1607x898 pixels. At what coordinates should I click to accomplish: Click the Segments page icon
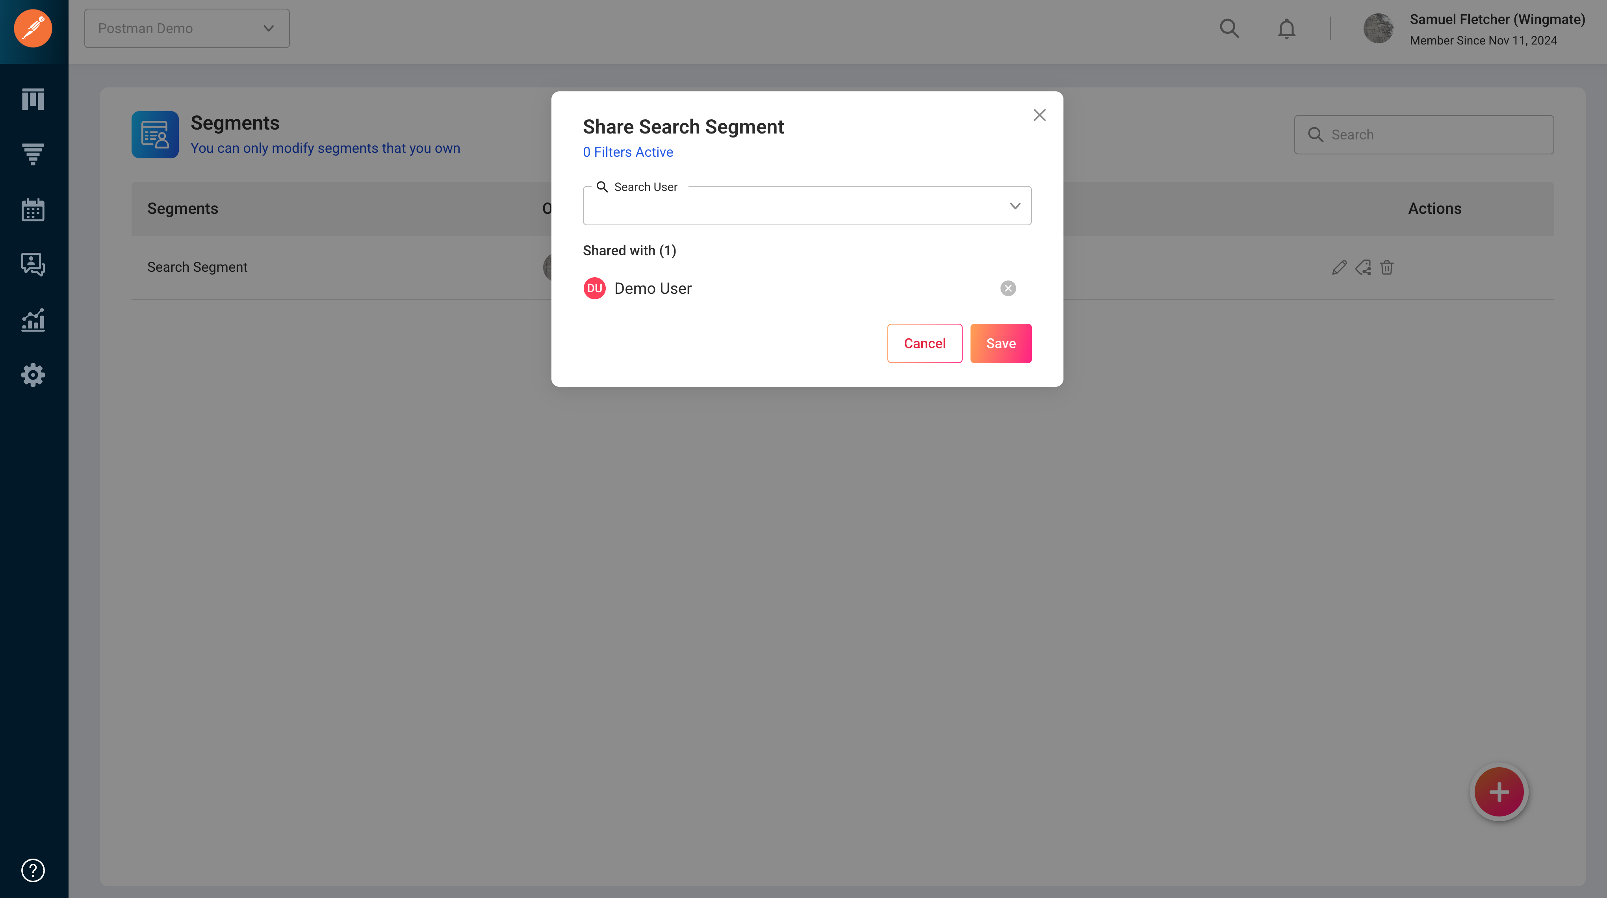tap(155, 135)
